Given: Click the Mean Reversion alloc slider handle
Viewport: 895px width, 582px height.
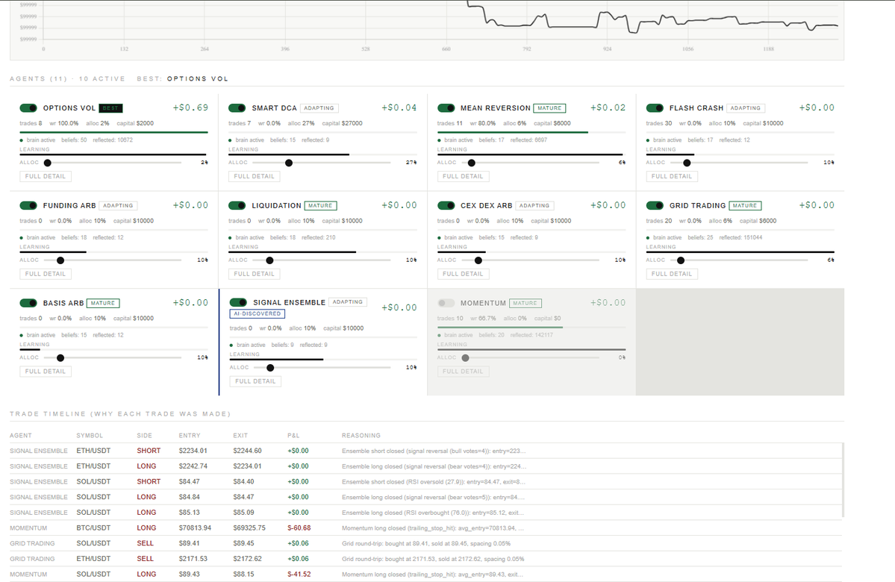Looking at the screenshot, I should click(x=472, y=163).
